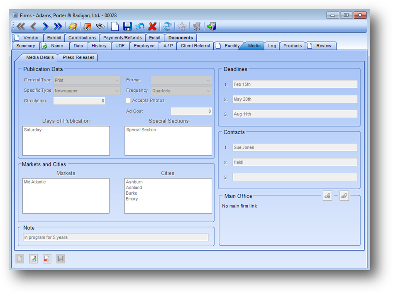
Task: Go to the previous record arrow
Action: 33,26
